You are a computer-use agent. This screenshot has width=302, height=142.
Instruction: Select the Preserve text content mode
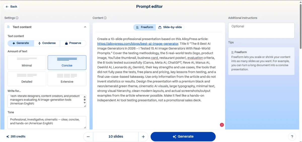[x=73, y=43]
